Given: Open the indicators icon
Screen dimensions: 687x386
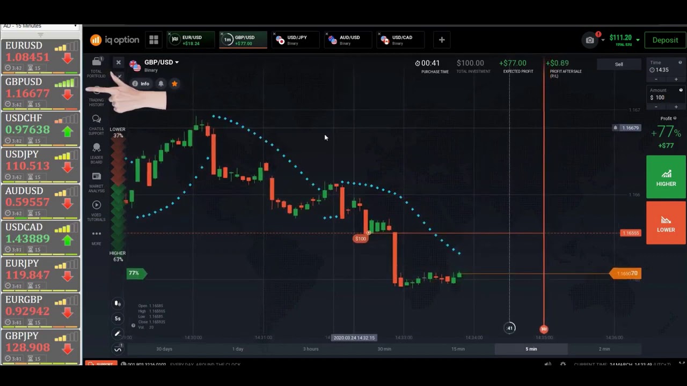Looking at the screenshot, I should [x=118, y=349].
